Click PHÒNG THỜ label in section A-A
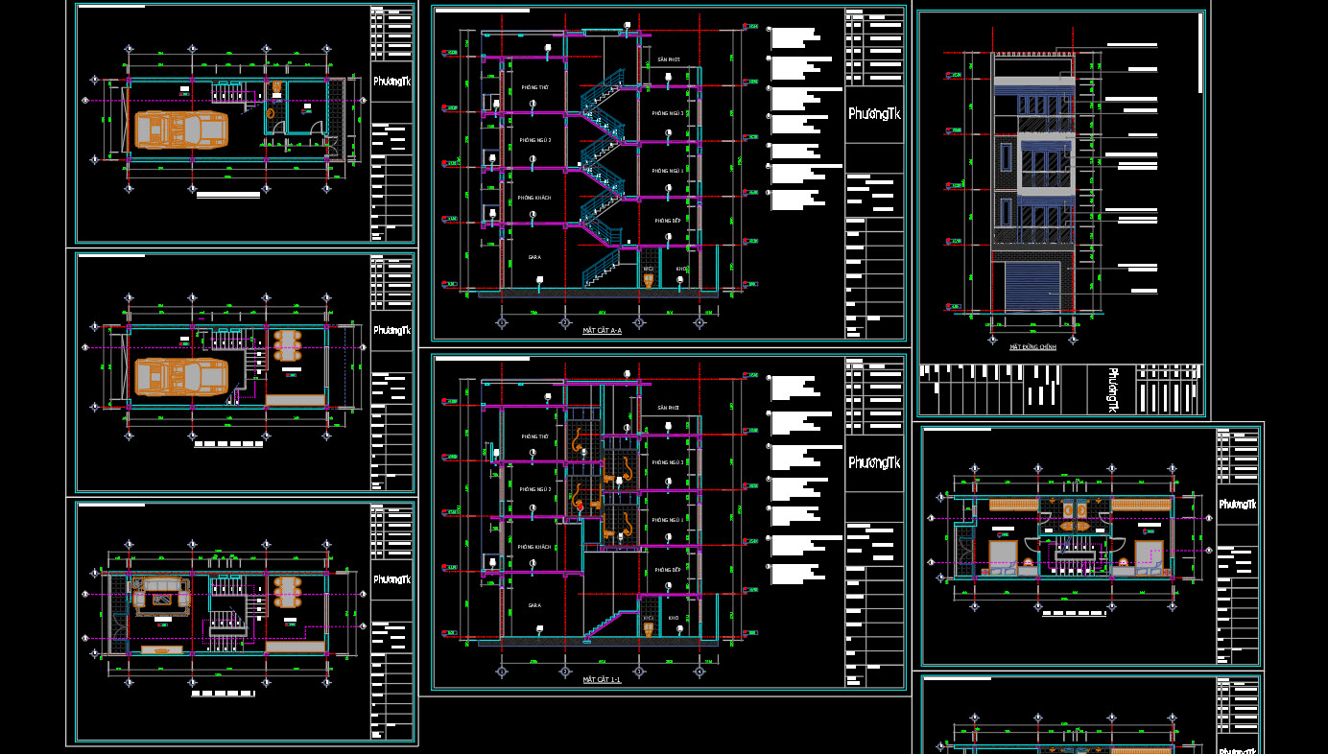 click(x=534, y=87)
